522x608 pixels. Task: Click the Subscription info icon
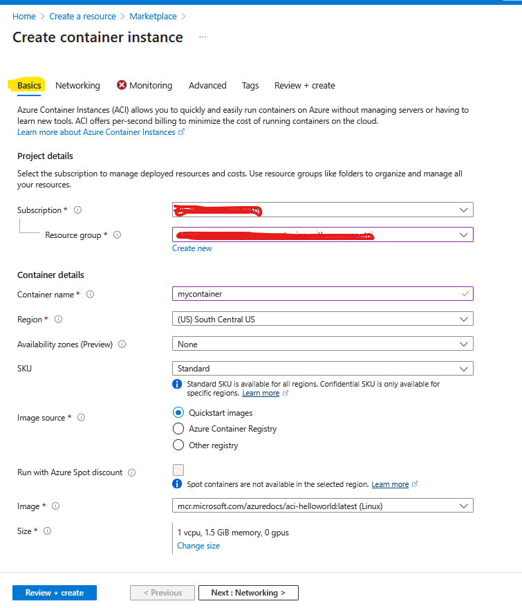[x=77, y=210]
